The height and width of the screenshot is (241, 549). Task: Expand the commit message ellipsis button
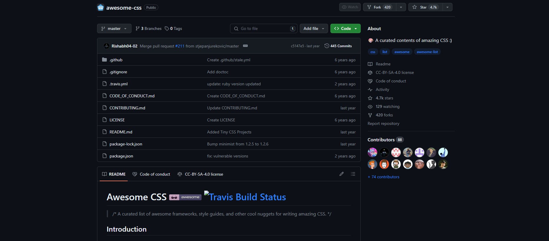coord(245,46)
